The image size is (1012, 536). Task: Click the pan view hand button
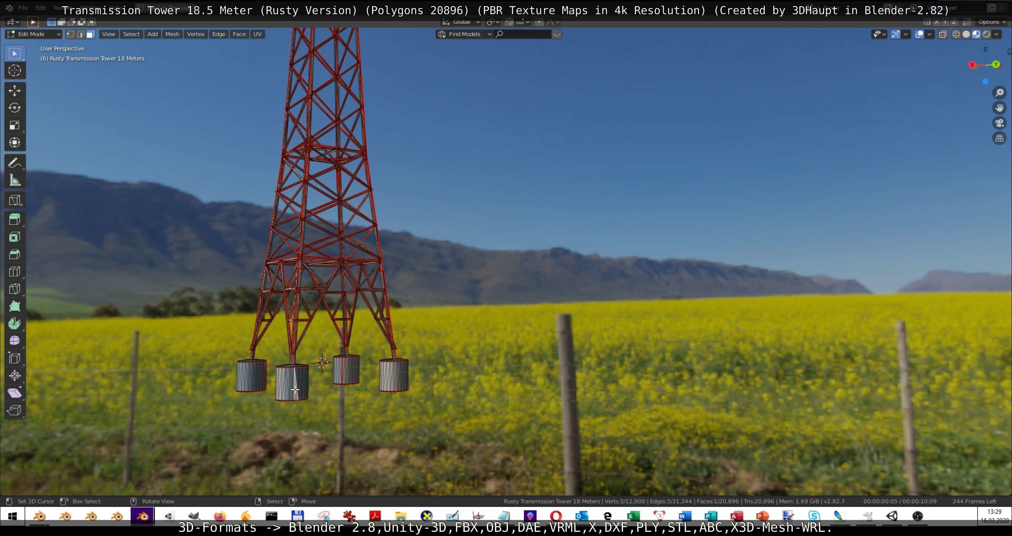tap(999, 108)
